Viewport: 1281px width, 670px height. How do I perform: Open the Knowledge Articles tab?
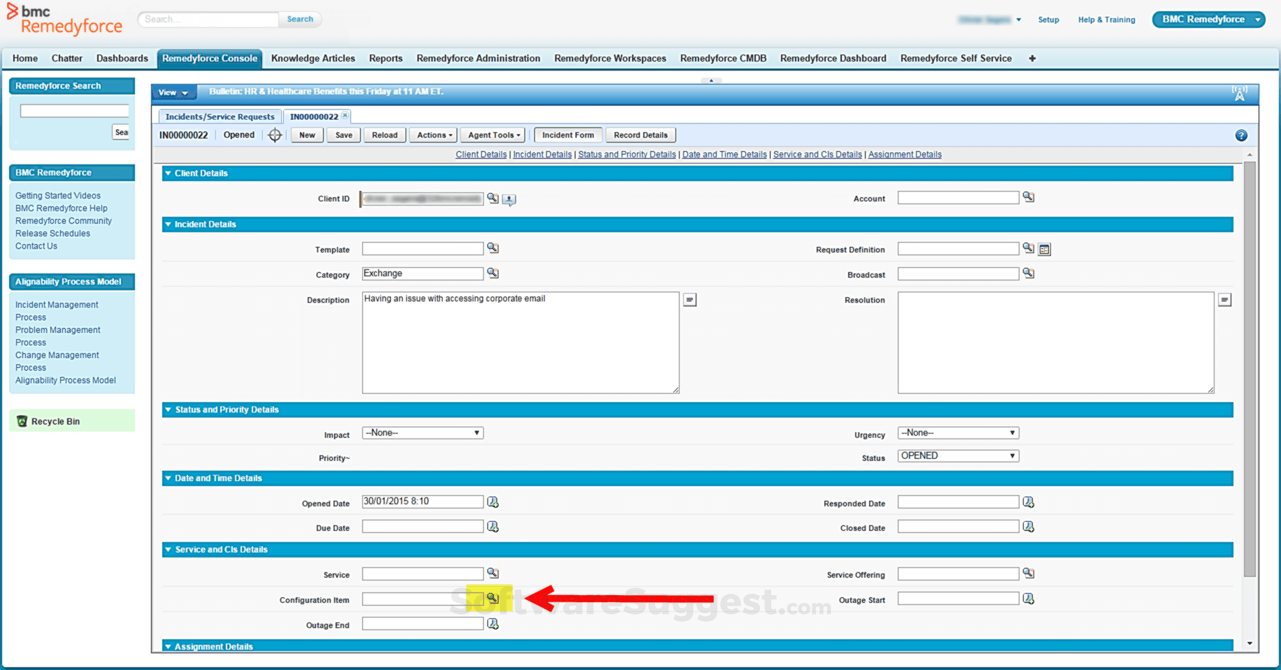click(x=313, y=59)
